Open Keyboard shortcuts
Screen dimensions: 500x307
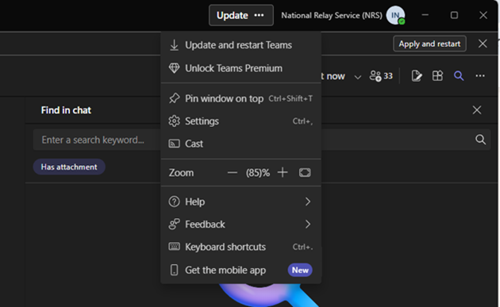point(241,247)
